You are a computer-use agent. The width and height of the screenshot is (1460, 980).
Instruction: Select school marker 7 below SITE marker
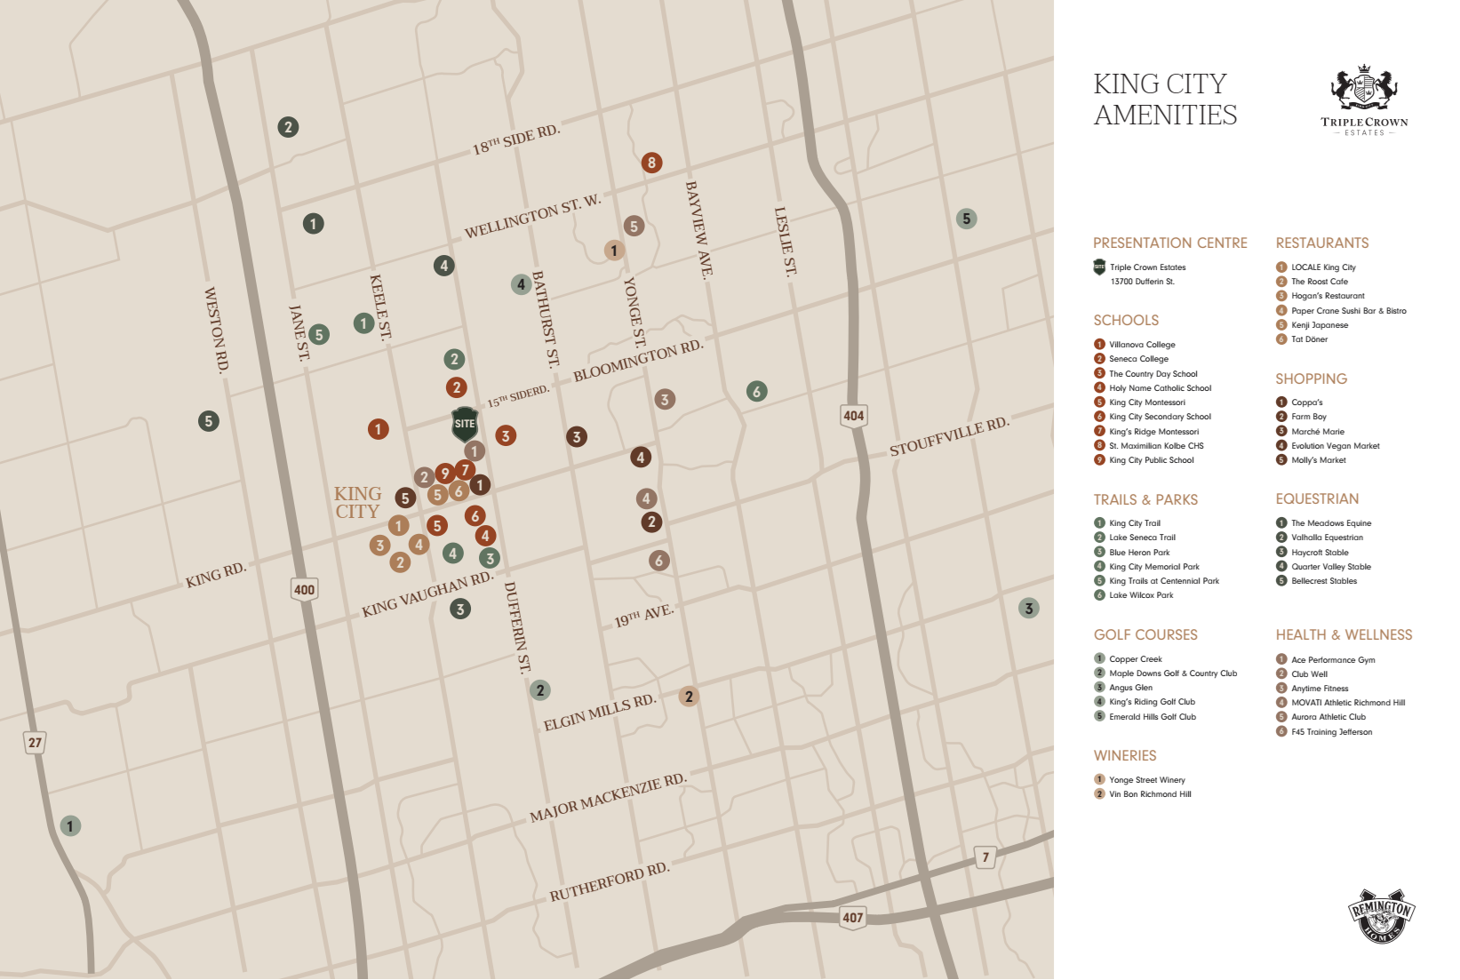pyautogui.click(x=465, y=470)
